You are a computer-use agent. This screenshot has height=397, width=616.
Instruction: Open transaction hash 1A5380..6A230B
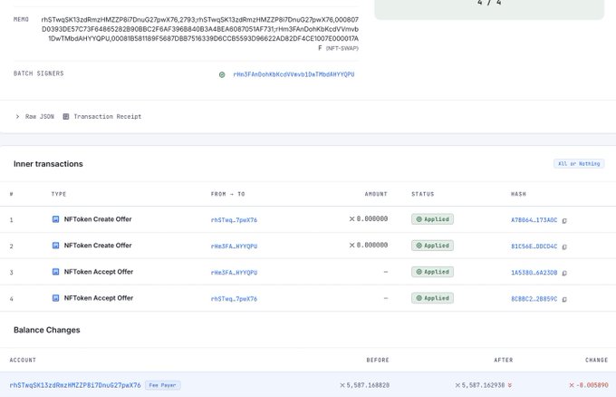pyautogui.click(x=534, y=273)
